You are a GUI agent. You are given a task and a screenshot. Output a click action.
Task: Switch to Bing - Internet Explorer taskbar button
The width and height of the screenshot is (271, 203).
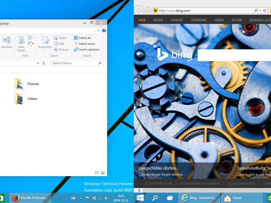(199, 198)
